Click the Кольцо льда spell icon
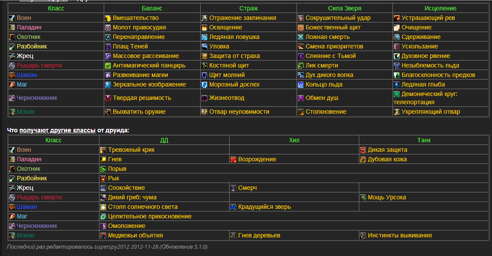Image resolution: width=492 pixels, height=256 pixels. pos(301,85)
